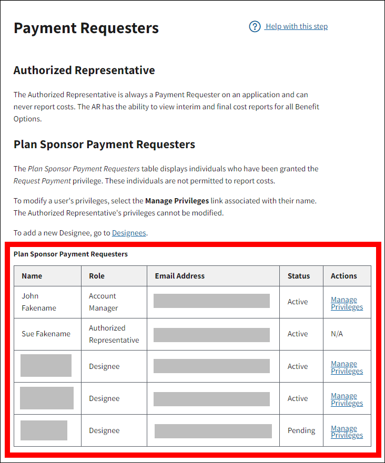Go to the Designees link
The height and width of the screenshot is (463, 385).
pos(129,233)
